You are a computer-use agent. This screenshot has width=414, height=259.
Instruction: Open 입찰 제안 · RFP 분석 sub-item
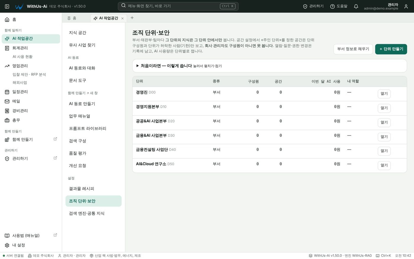click(29, 75)
